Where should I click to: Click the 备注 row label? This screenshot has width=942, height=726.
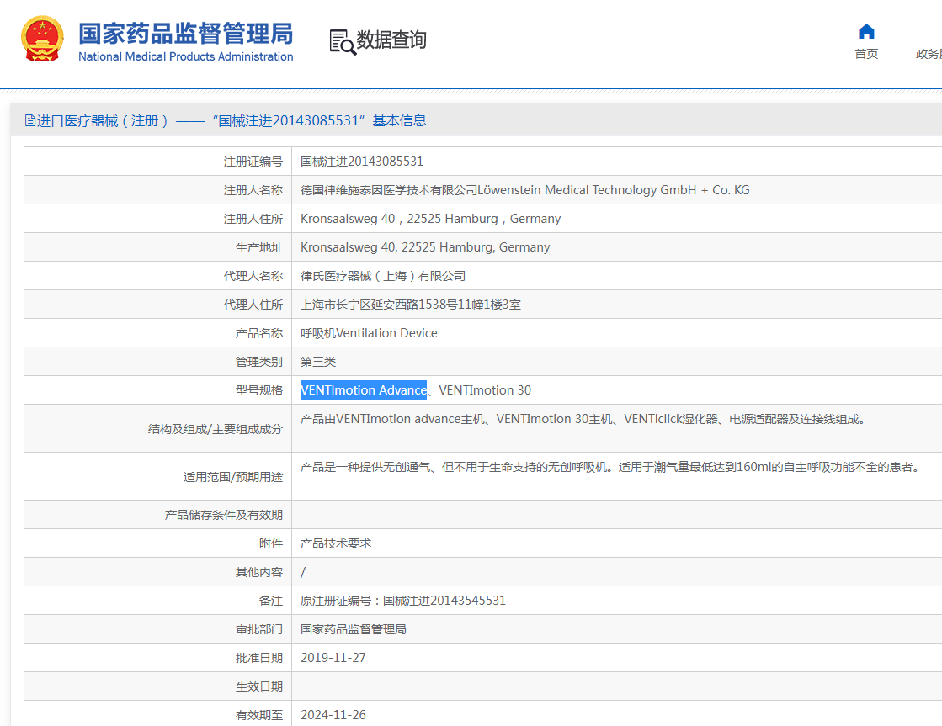pos(271,601)
